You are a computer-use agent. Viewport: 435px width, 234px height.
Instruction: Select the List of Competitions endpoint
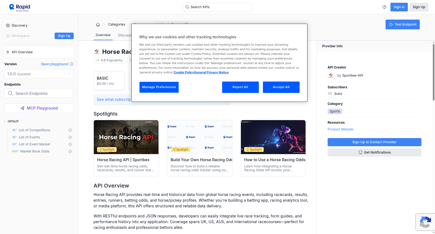click(35, 130)
